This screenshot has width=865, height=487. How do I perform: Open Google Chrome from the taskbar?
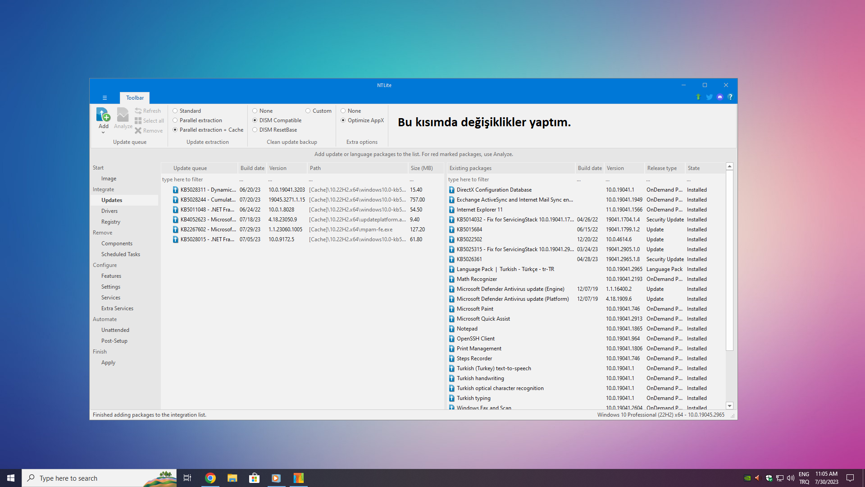pyautogui.click(x=210, y=478)
